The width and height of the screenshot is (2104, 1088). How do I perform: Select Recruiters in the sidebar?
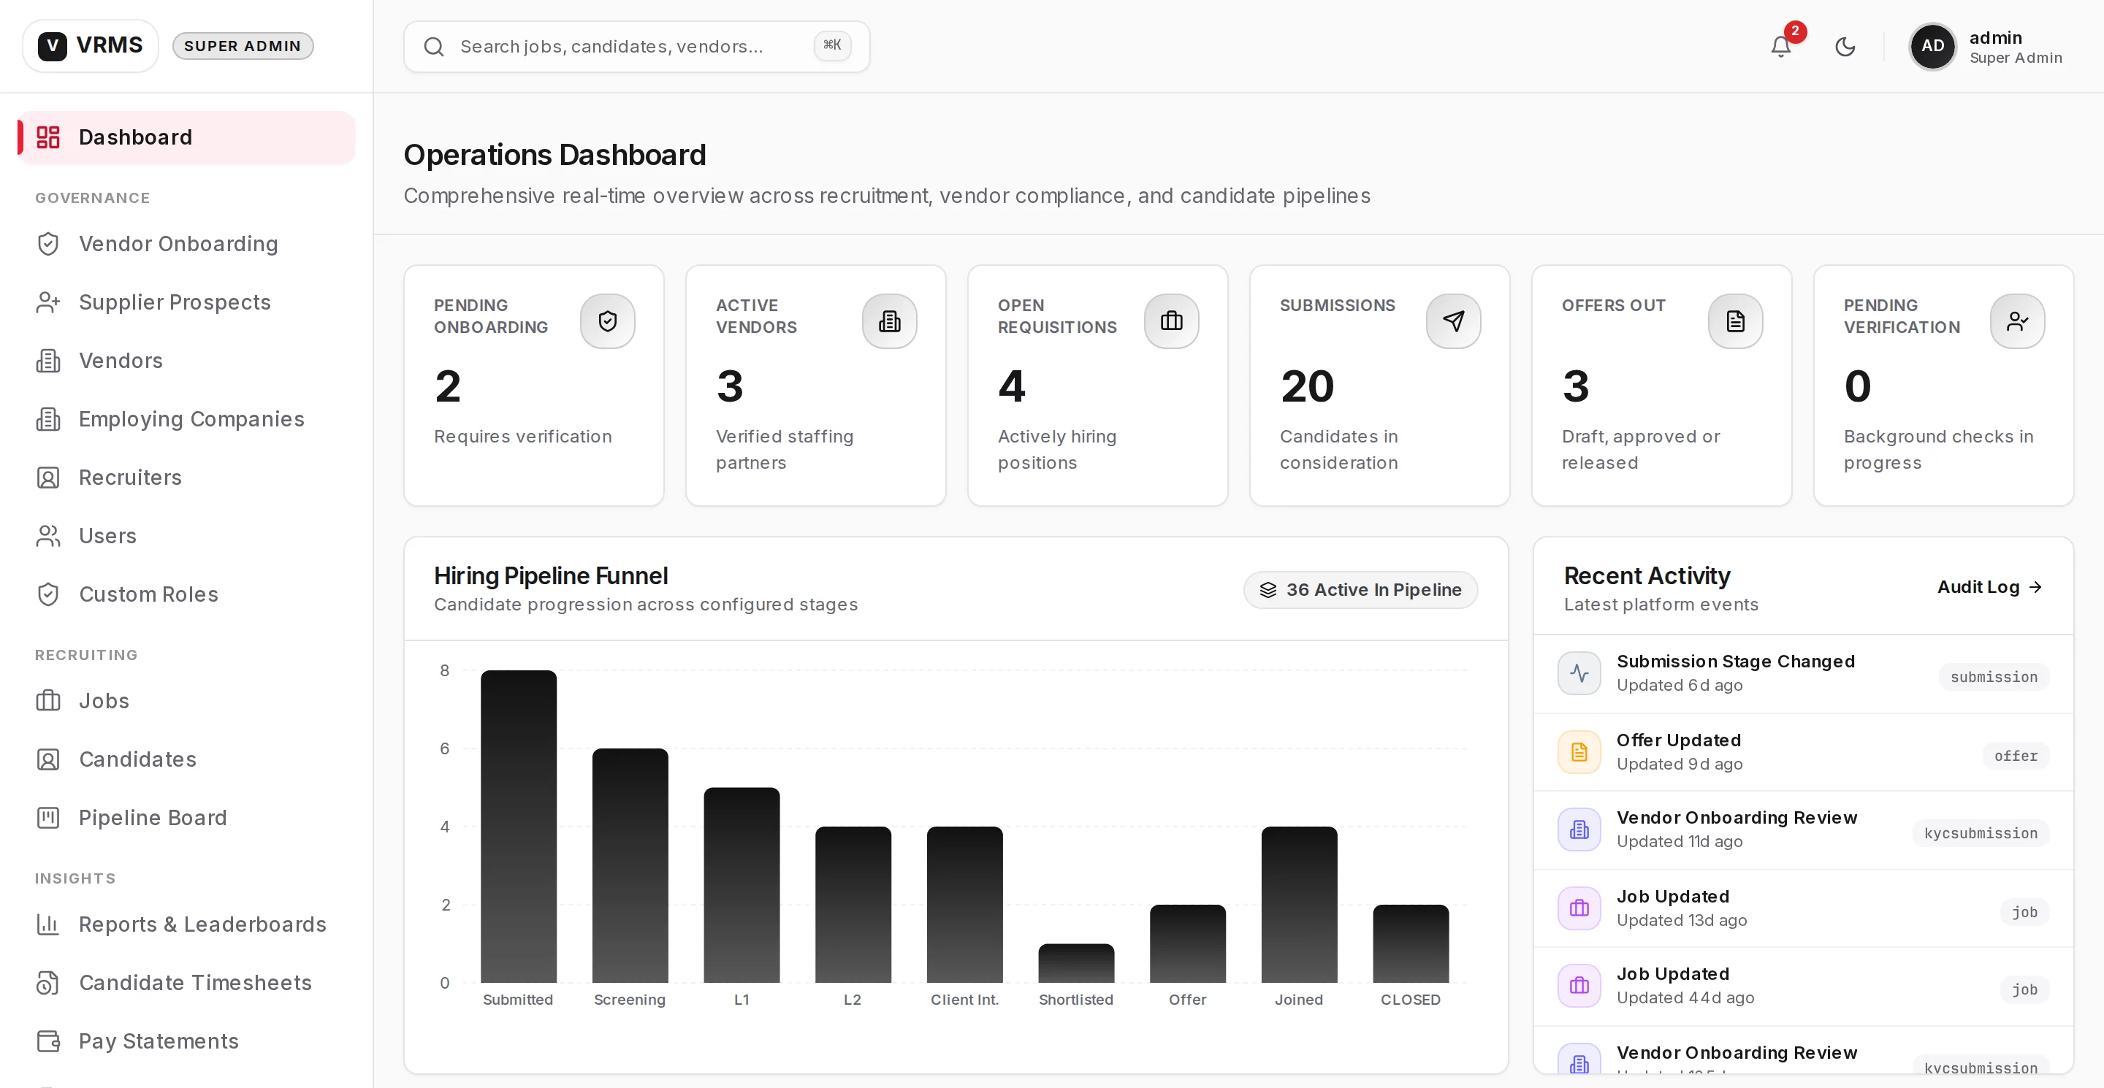point(186,478)
